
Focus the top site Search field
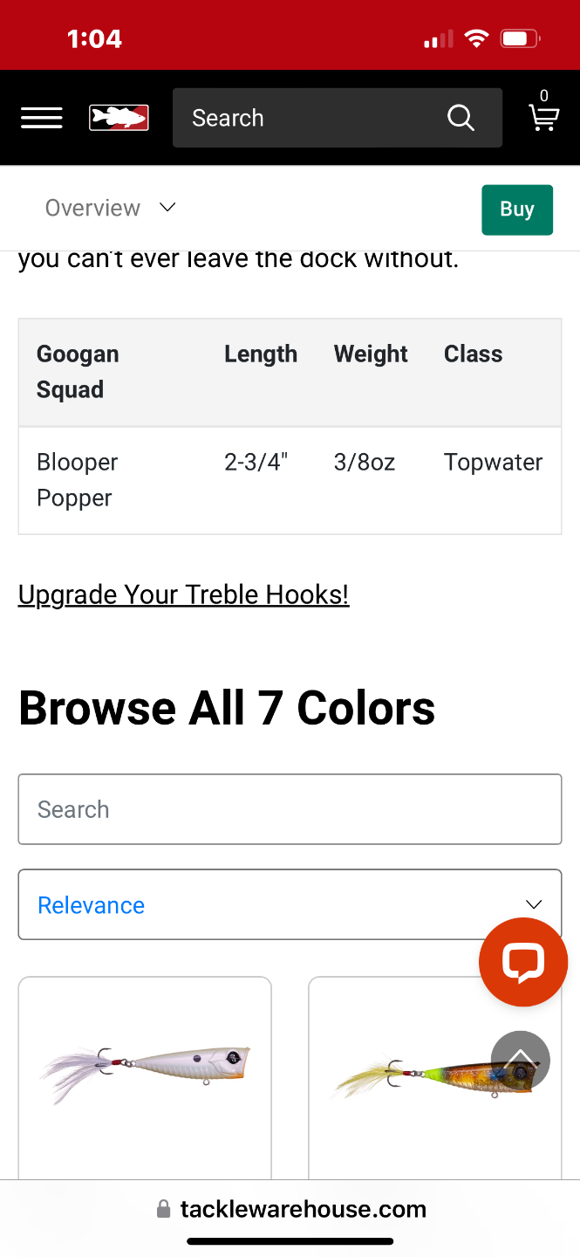(x=314, y=118)
